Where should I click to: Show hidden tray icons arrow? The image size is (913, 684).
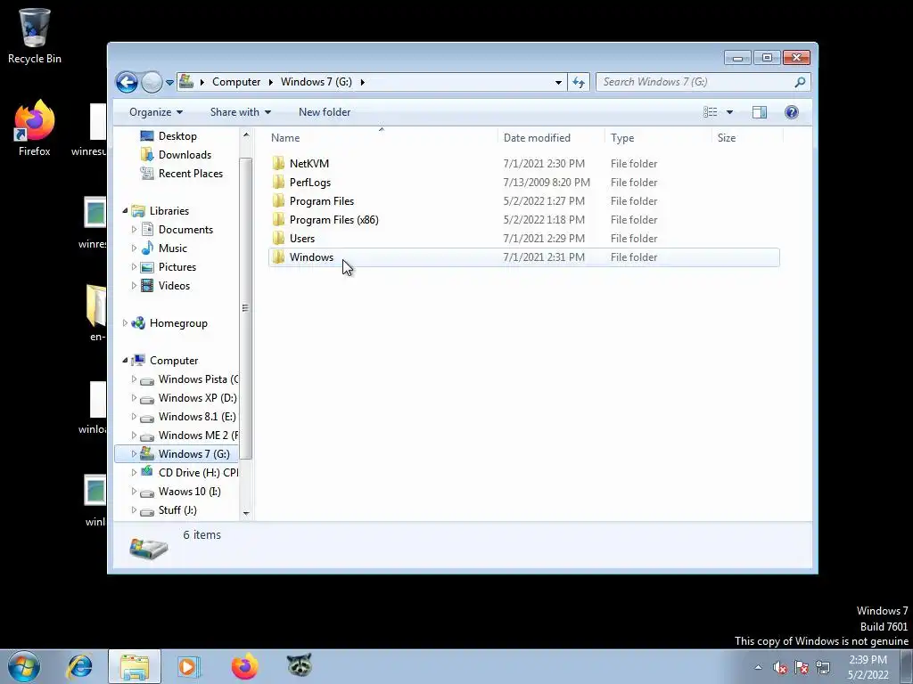coord(758,667)
